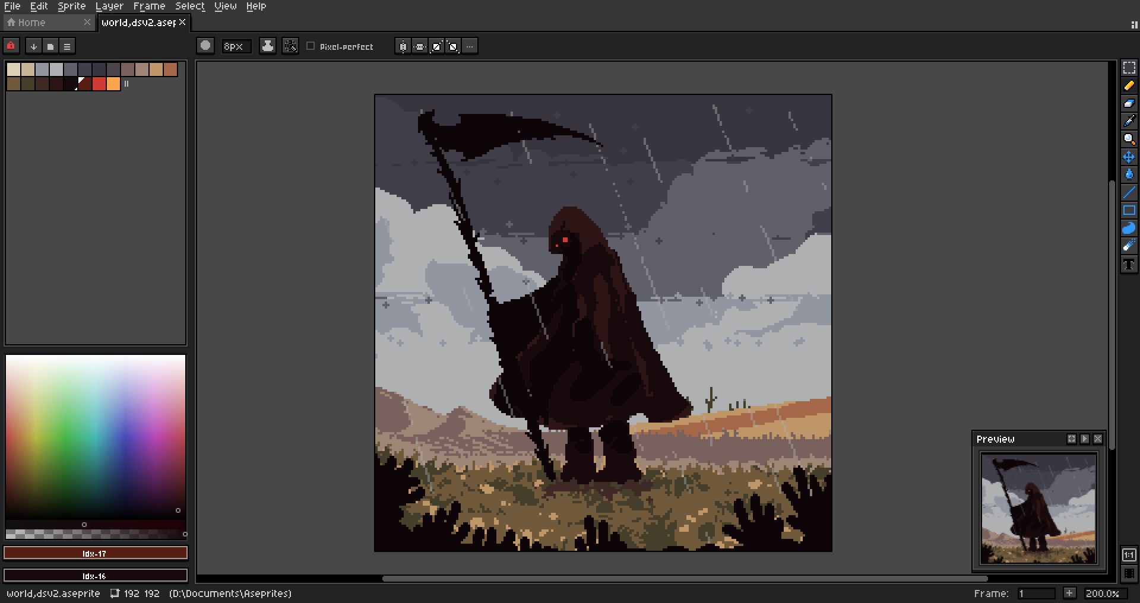Select the Rectangular Marquee tool
Screen dimensions: 1140x603
coord(1129,68)
